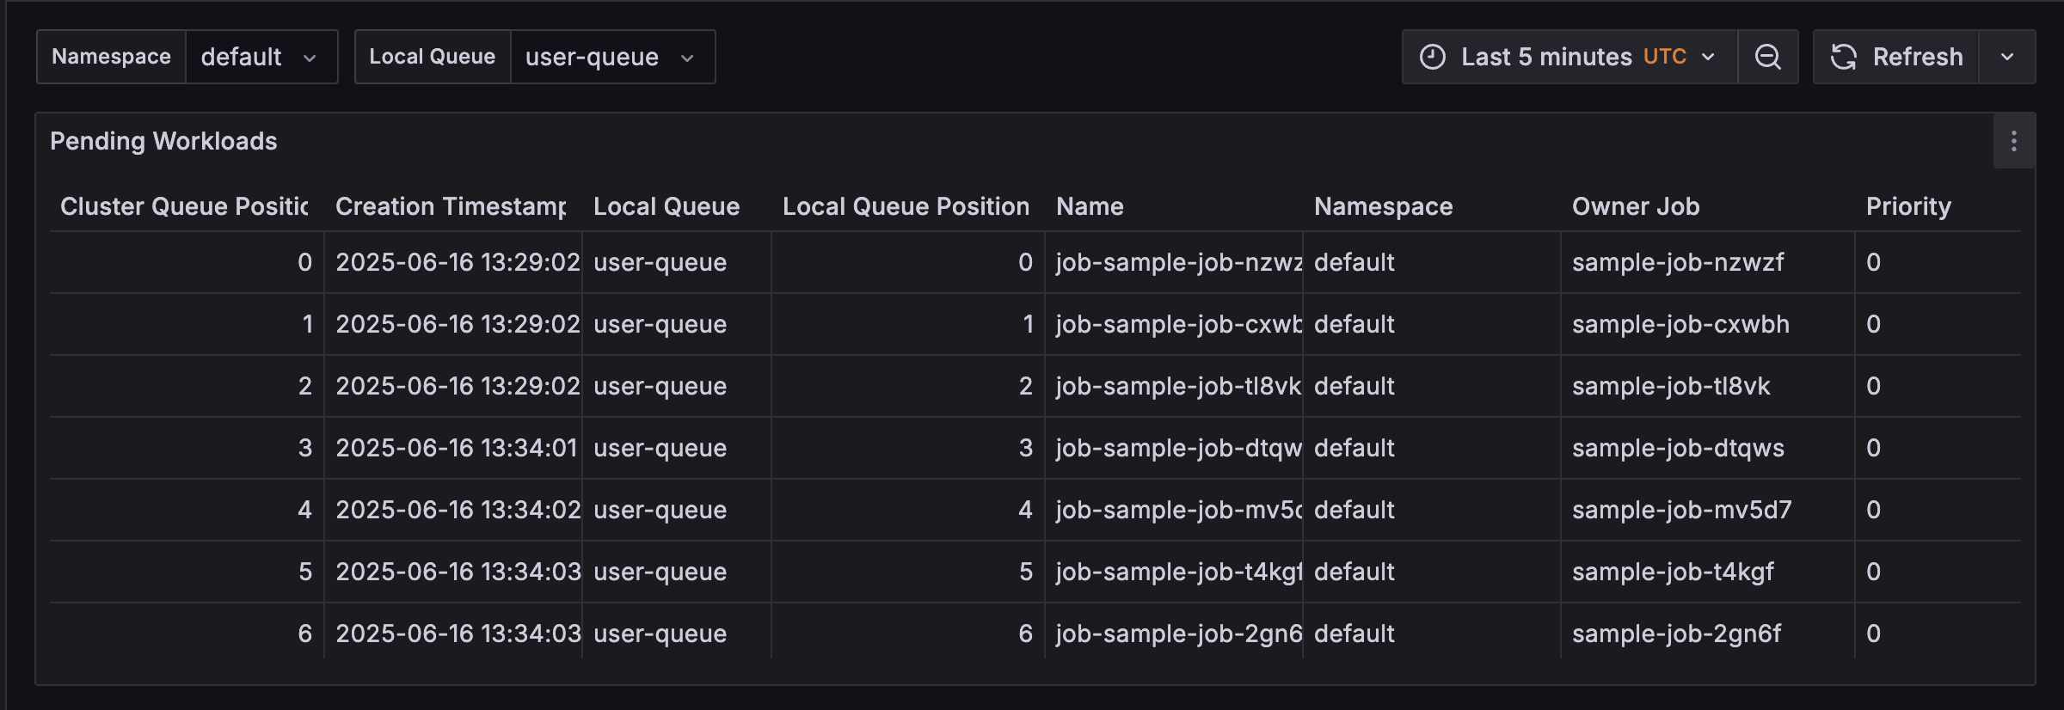Select the sample-job-nzwzf owner job cell
The height and width of the screenshot is (710, 2064).
tap(1677, 262)
